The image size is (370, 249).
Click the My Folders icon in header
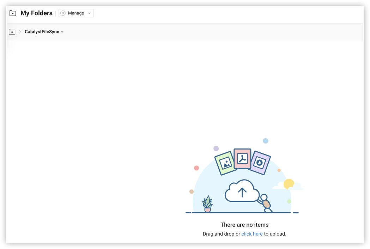(13, 13)
